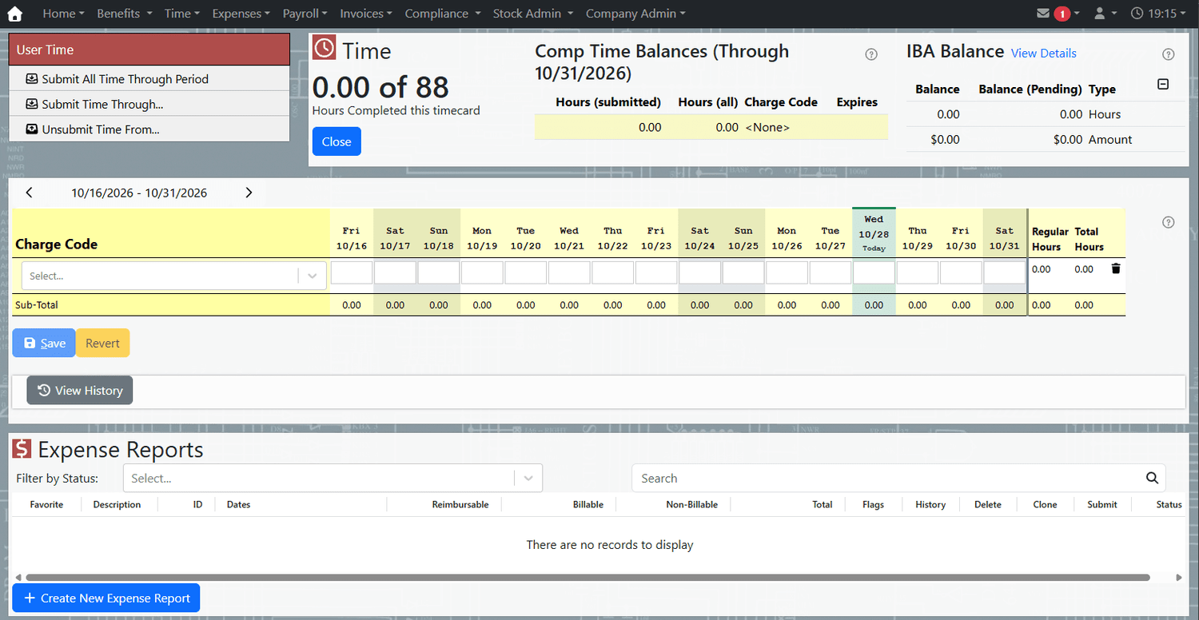Save the timesheet
1199x620 pixels.
click(44, 343)
